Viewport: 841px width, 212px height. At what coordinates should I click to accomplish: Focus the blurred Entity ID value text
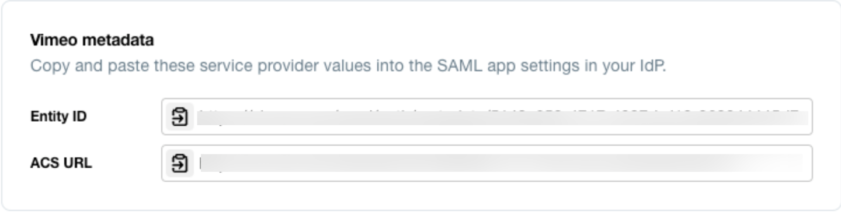[x=502, y=116]
